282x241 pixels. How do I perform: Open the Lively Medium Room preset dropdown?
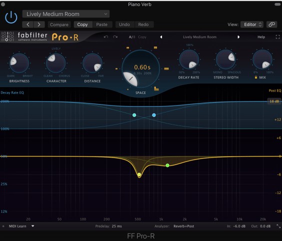click(x=66, y=14)
